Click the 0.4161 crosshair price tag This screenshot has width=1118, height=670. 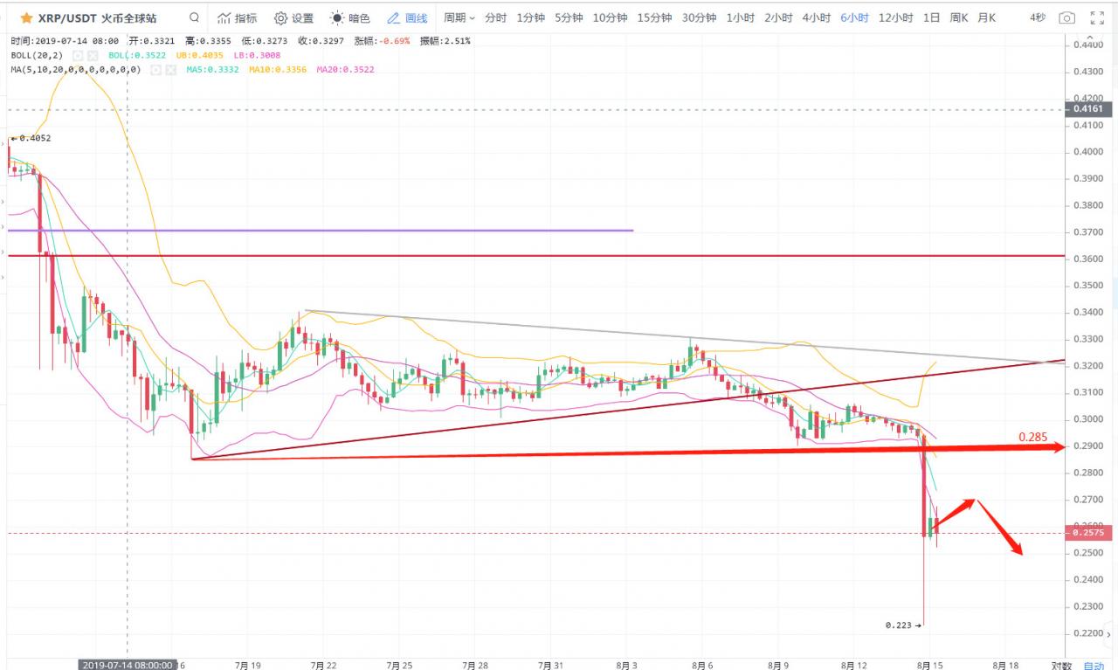tap(1089, 109)
